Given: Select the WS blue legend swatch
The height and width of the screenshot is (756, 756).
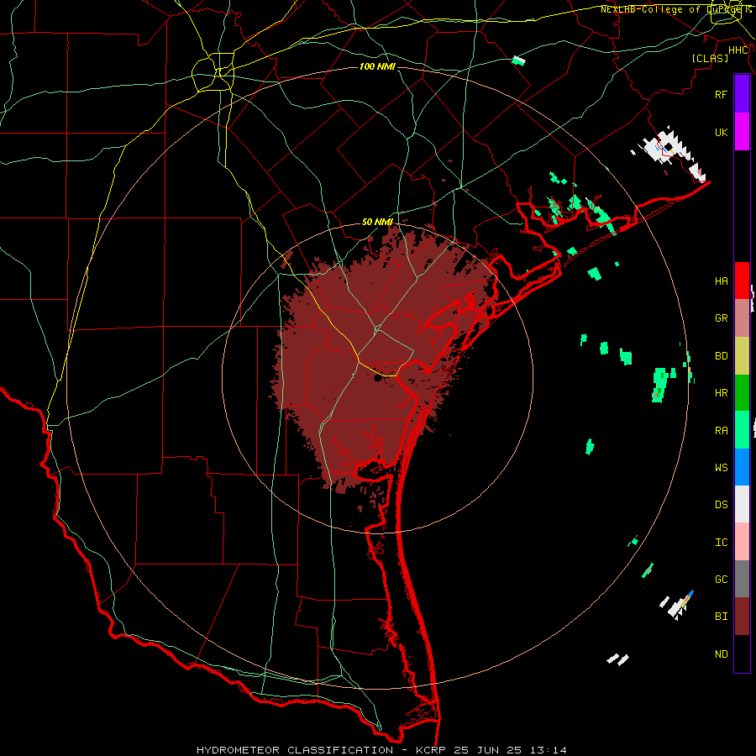Looking at the screenshot, I should click(742, 467).
